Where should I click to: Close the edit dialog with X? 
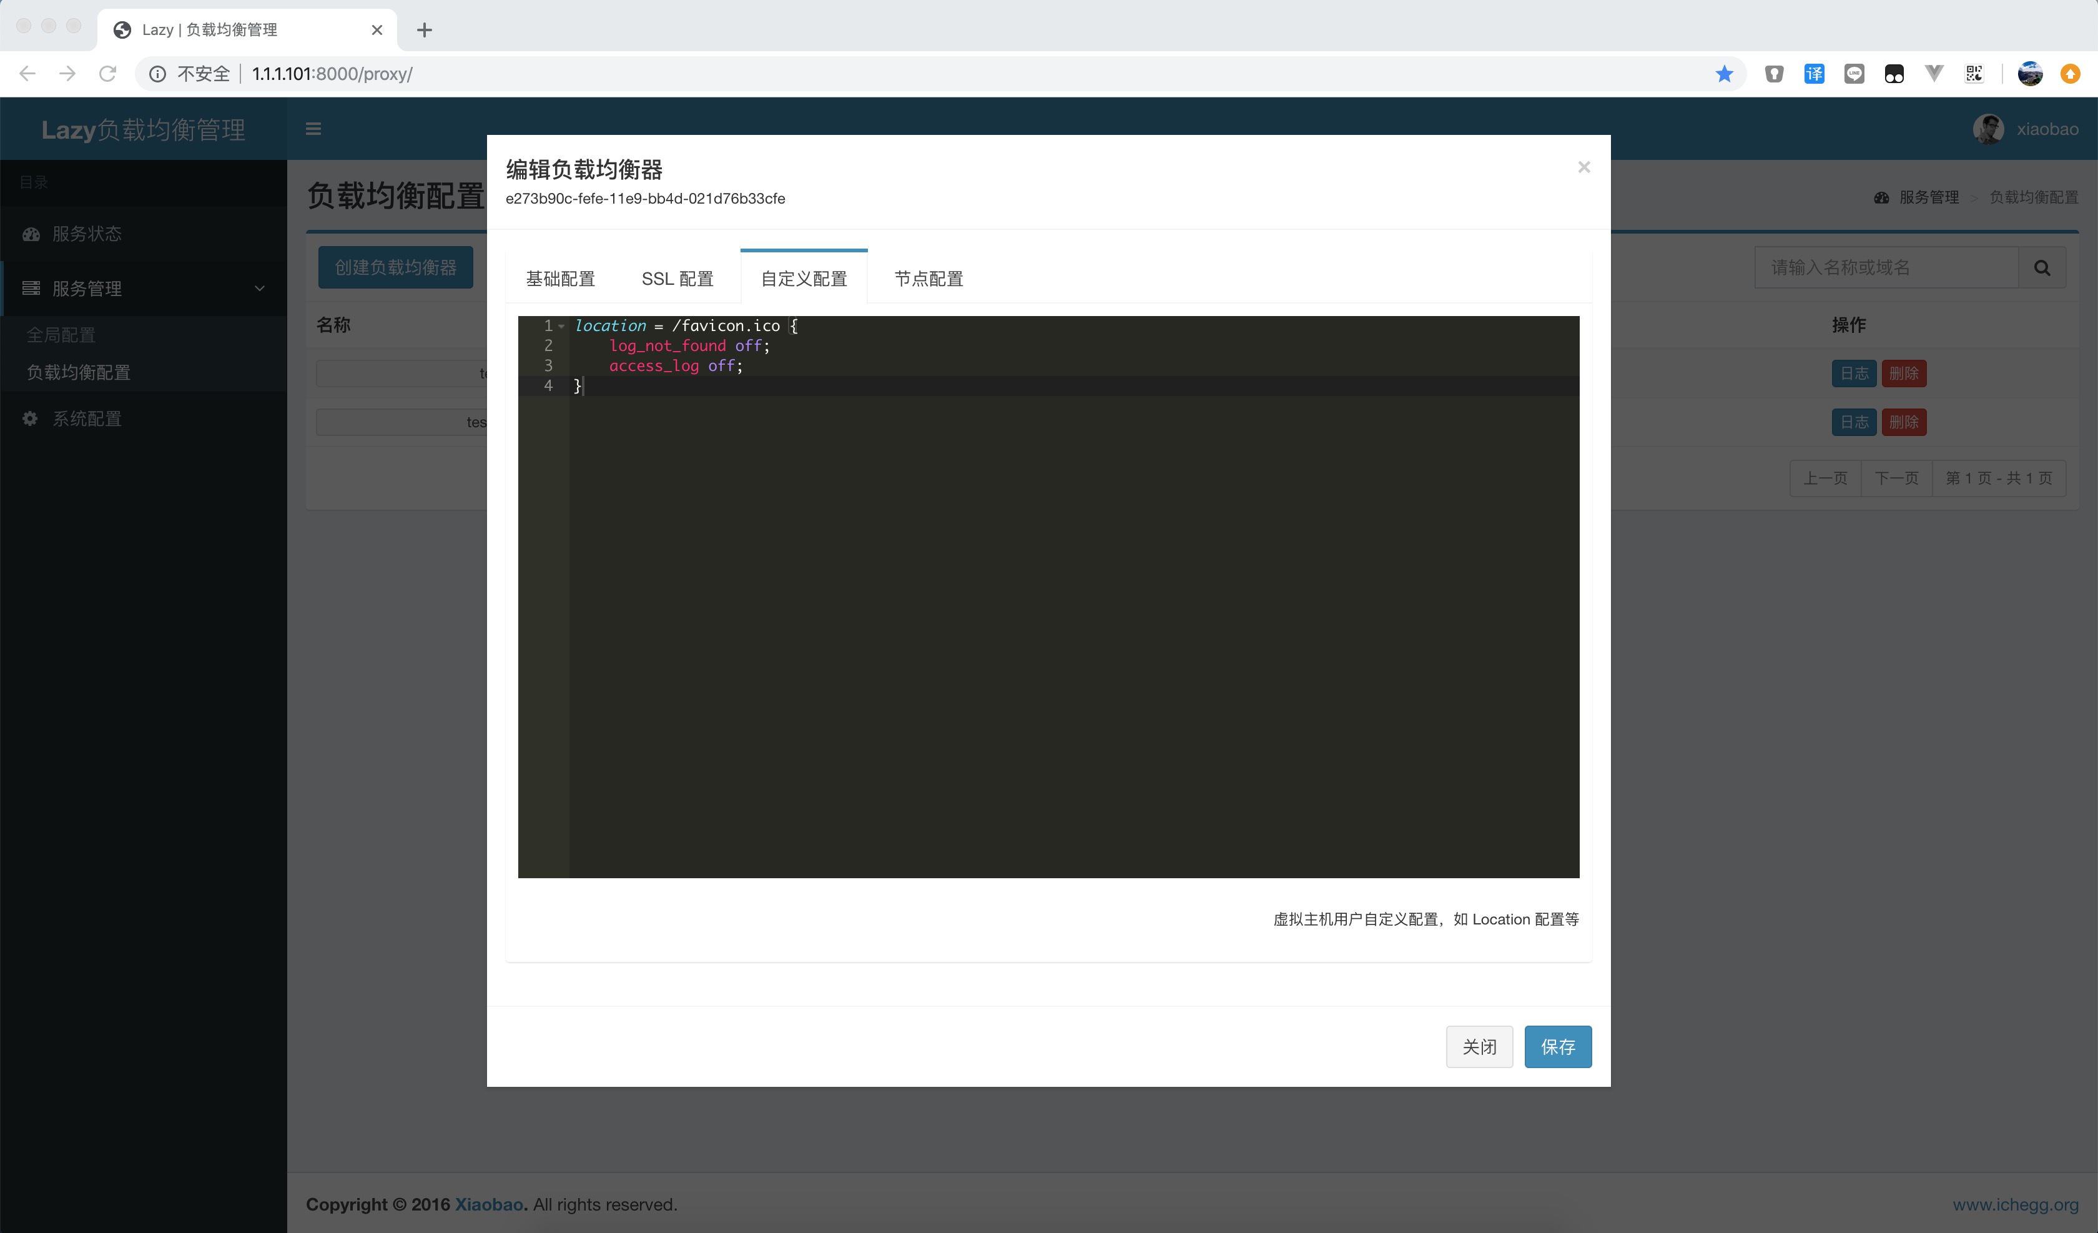[1583, 167]
